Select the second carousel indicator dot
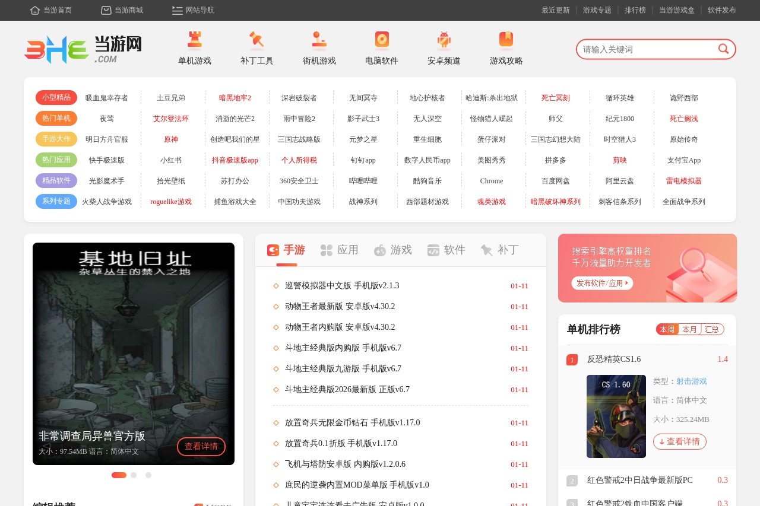Screen dimensions: 760x506 pyautogui.click(x=134, y=475)
